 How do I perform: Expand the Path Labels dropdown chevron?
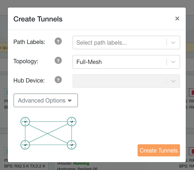[x=173, y=42]
